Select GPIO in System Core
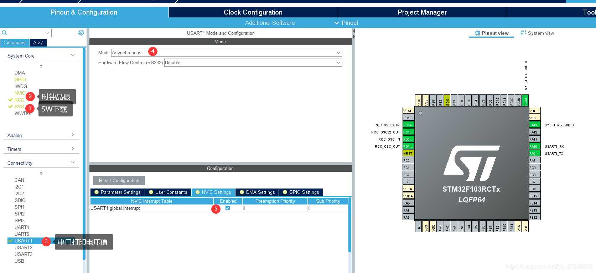This screenshot has height=273, width=596. tap(20, 80)
